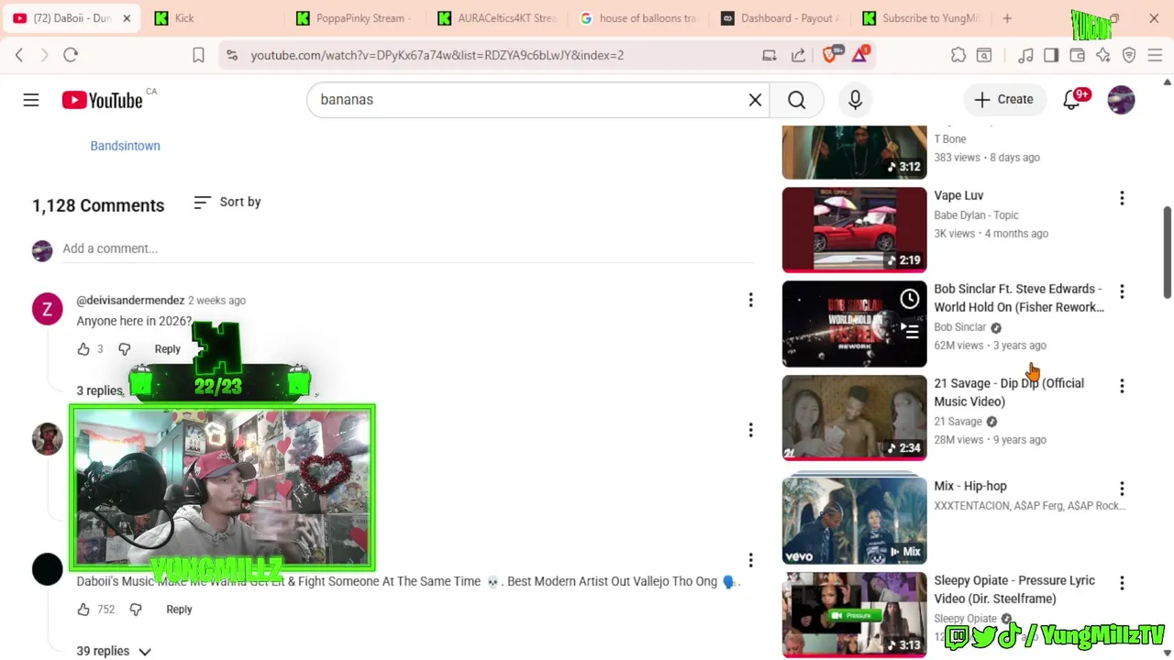Open the Brave Shields lion icon

[830, 55]
